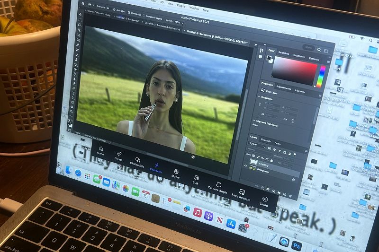Click the Share button

click(x=309, y=48)
